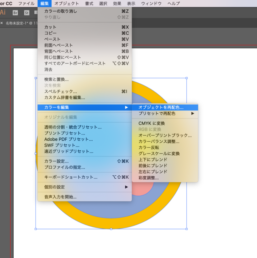Expand the プリセットで再配色 submenu arrow
The image size is (257, 258).
point(193,114)
